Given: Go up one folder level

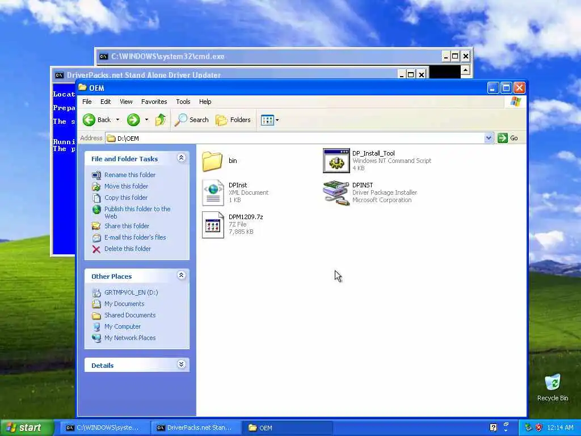Looking at the screenshot, I should click(161, 120).
